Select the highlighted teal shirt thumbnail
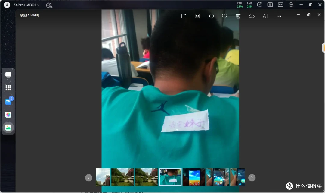The image size is (325, 193). click(170, 177)
